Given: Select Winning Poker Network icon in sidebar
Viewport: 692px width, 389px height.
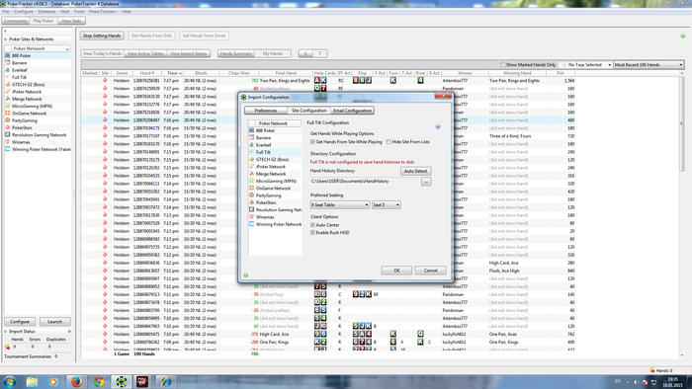Looking at the screenshot, I should coord(8,149).
